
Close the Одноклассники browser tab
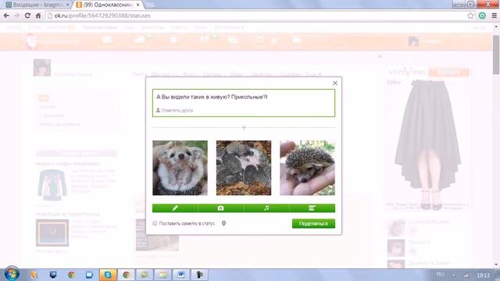pyautogui.click(x=137, y=5)
